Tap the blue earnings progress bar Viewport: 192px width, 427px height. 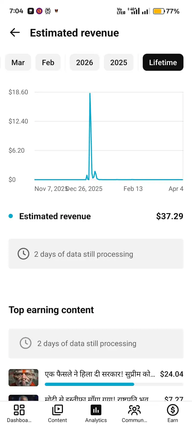click(89, 384)
